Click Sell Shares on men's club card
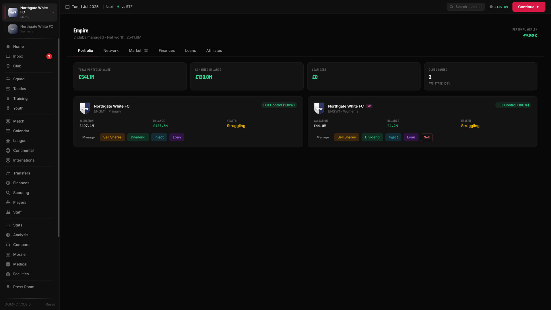Image resolution: width=551 pixels, height=310 pixels. (112, 137)
